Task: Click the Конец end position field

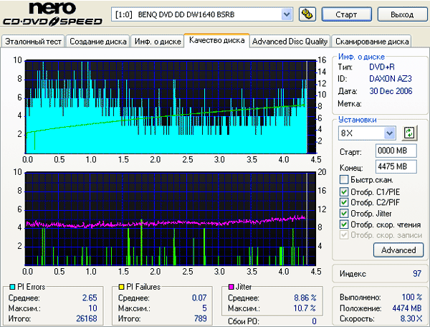Action: (x=391, y=166)
